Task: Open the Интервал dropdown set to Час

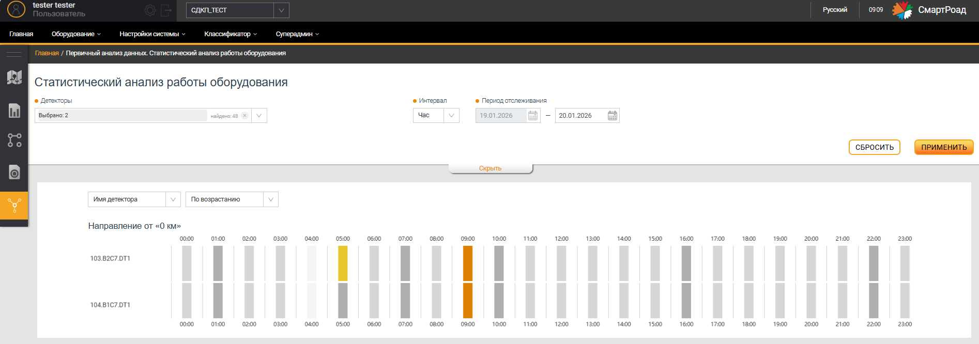Action: (451, 116)
